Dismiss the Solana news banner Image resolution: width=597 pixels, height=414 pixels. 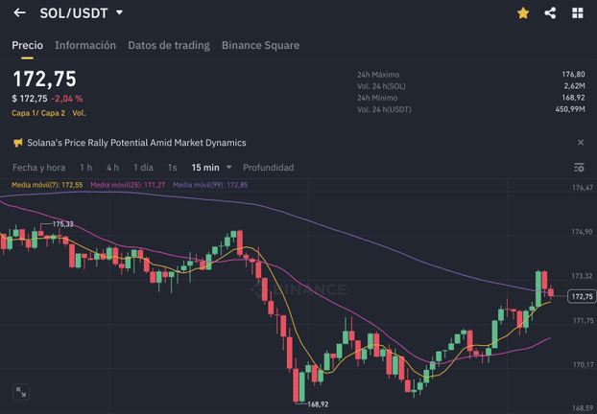[x=580, y=143]
